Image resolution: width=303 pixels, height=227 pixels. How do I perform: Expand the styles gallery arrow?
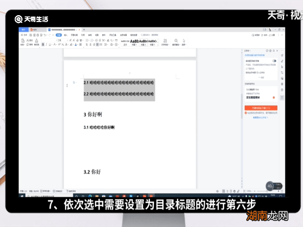(158, 45)
